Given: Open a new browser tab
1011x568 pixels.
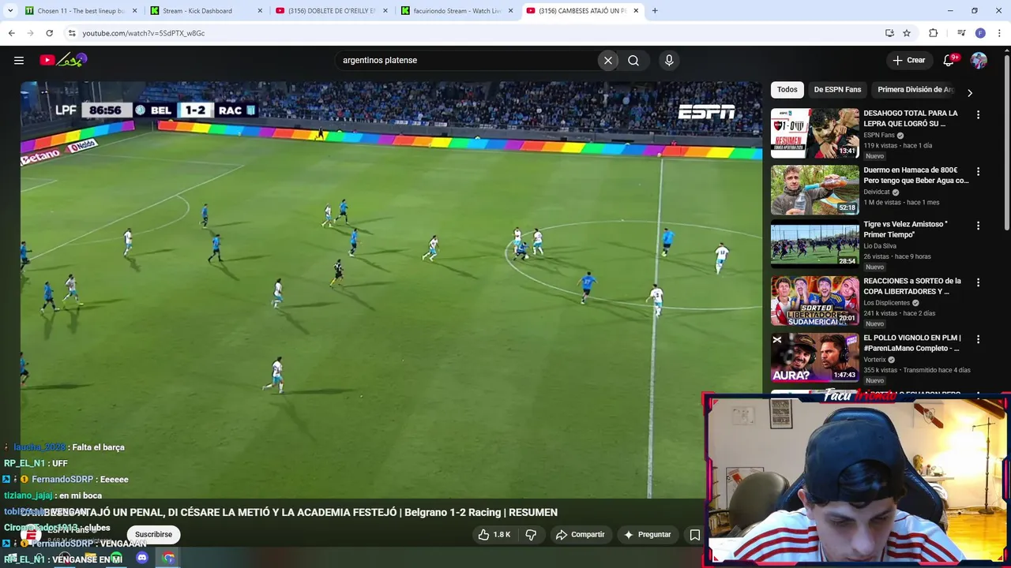Looking at the screenshot, I should pos(655,11).
